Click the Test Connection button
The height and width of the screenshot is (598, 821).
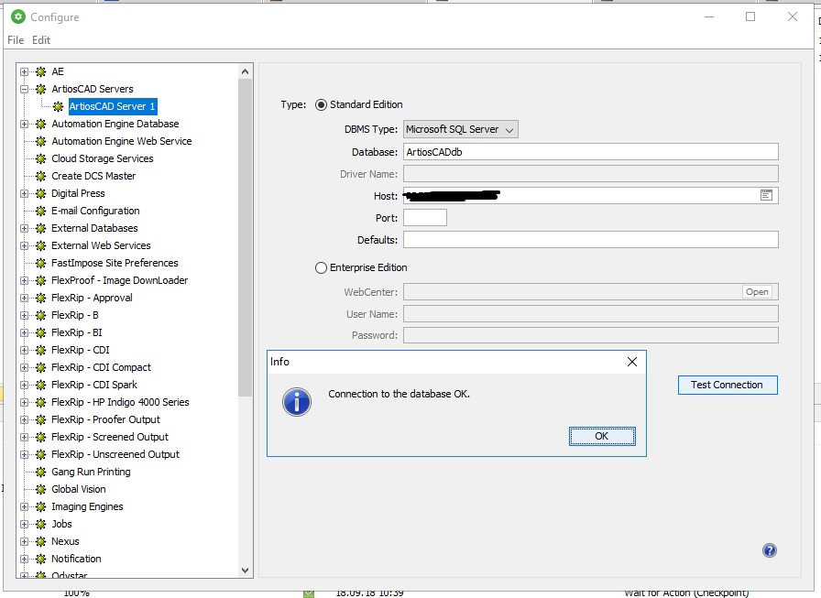tap(728, 385)
